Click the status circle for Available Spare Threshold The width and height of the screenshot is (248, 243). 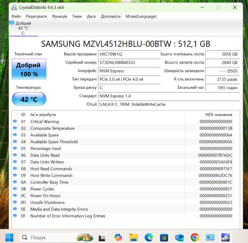(15, 141)
